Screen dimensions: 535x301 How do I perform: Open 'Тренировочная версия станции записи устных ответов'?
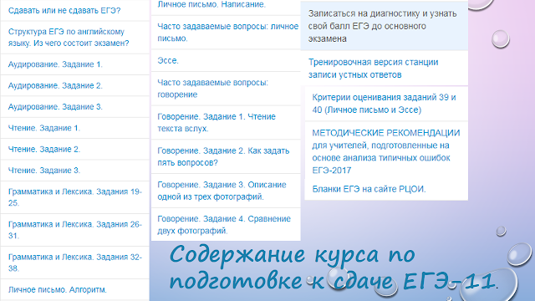[x=374, y=69]
